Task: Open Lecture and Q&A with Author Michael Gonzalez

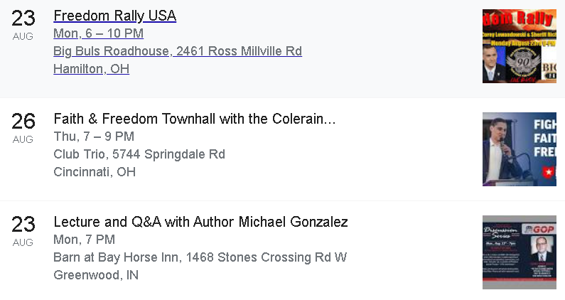Action: (200, 222)
